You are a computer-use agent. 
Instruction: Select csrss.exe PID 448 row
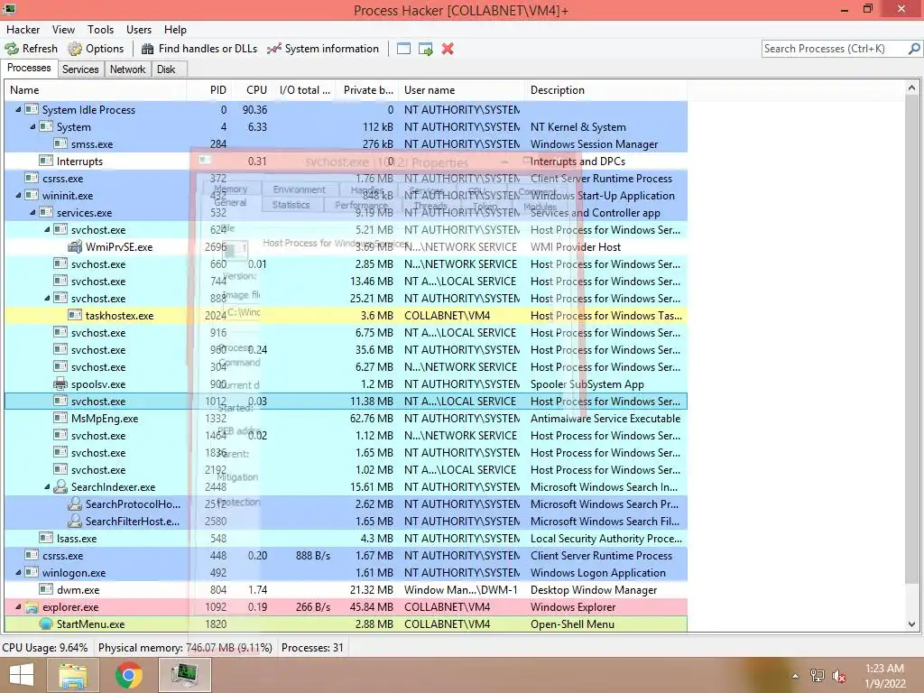pos(346,556)
